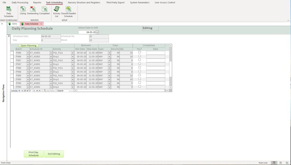Click the Listing report icon
Viewport: 291px width, 165px height.
[x=23, y=11]
